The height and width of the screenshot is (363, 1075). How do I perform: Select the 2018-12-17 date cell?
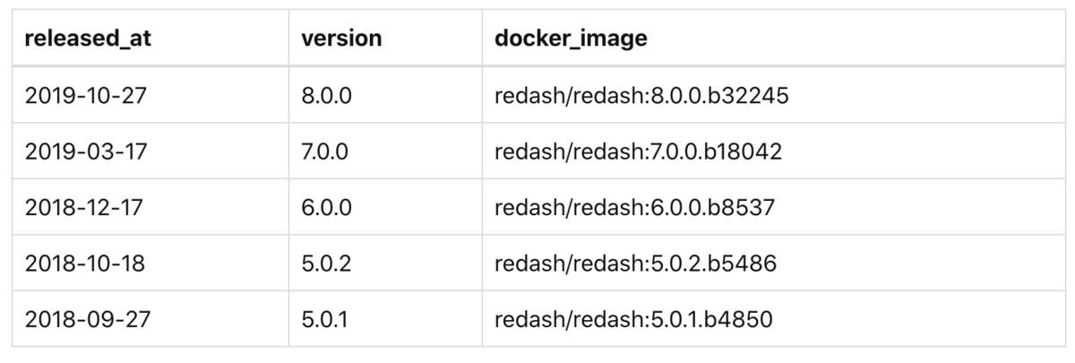pos(150,207)
